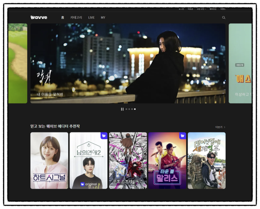
Task: Open the 남의연애2 poster
Action: (x=89, y=160)
